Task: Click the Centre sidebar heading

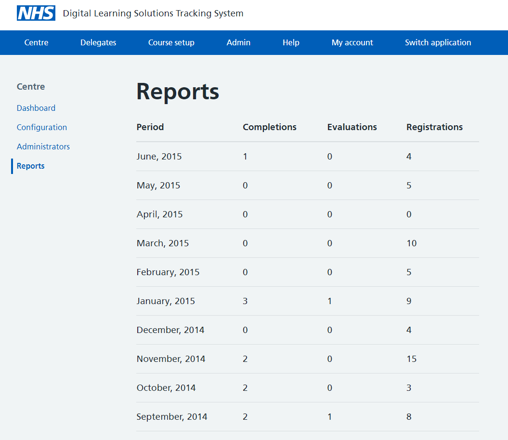Action: coord(31,87)
